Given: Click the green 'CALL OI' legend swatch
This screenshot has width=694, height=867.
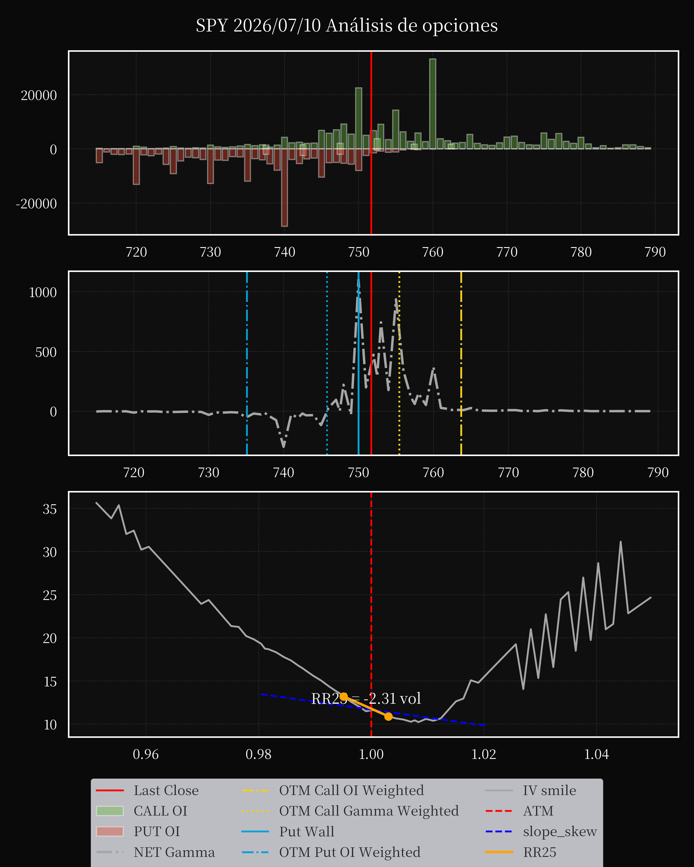Looking at the screenshot, I should click(110, 811).
